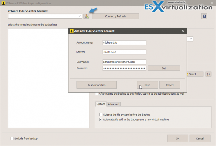Viewport: 216px width, 146px height.
Task: Click OK in backup configuration window
Action: point(178,138)
